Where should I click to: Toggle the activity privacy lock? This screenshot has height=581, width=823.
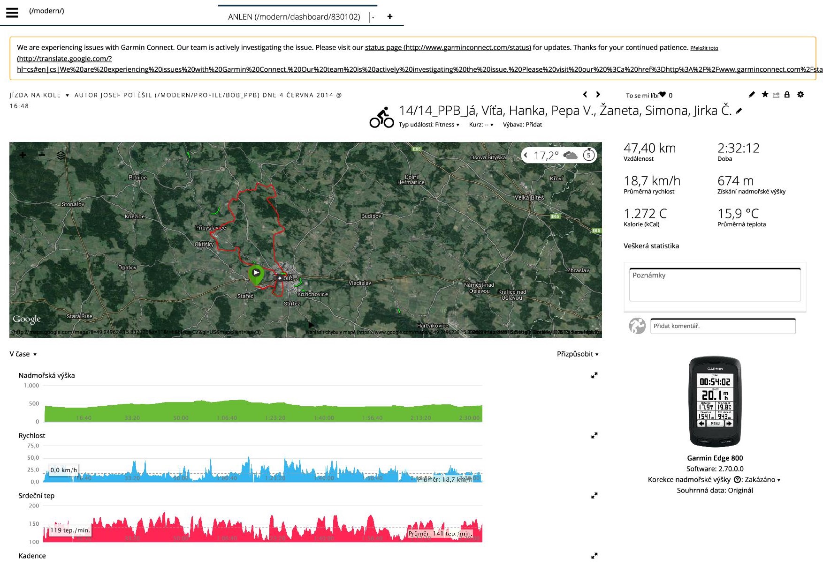tap(787, 95)
